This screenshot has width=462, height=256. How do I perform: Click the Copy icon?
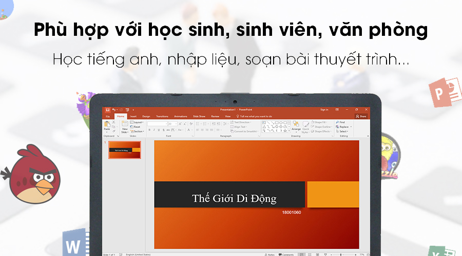[x=114, y=126]
